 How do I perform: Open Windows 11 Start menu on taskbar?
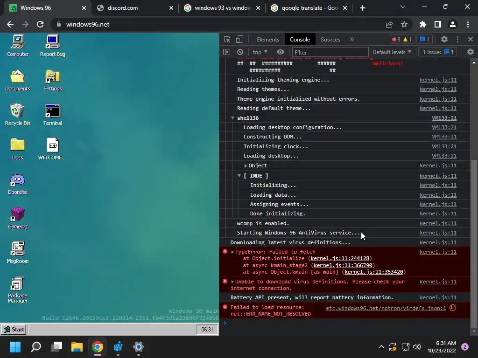tap(15, 347)
